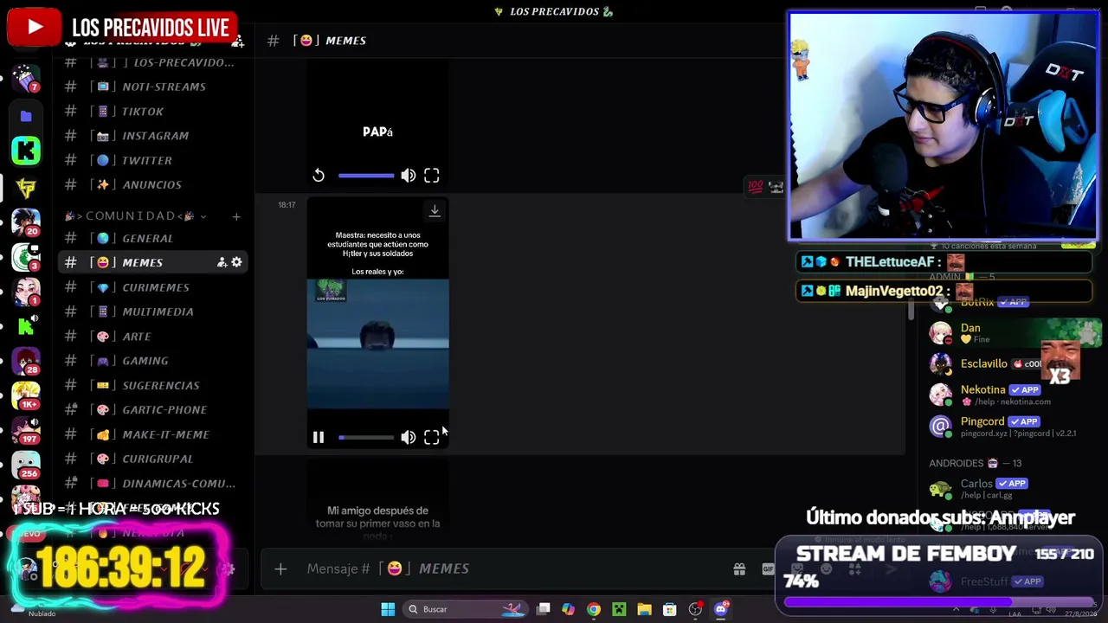Open the INSTAGRAM channel
This screenshot has height=623, width=1108.
[x=154, y=136]
